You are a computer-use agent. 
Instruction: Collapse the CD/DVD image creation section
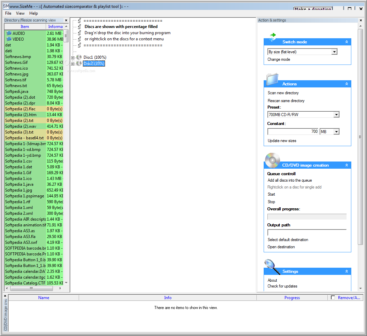pyautogui.click(x=347, y=165)
